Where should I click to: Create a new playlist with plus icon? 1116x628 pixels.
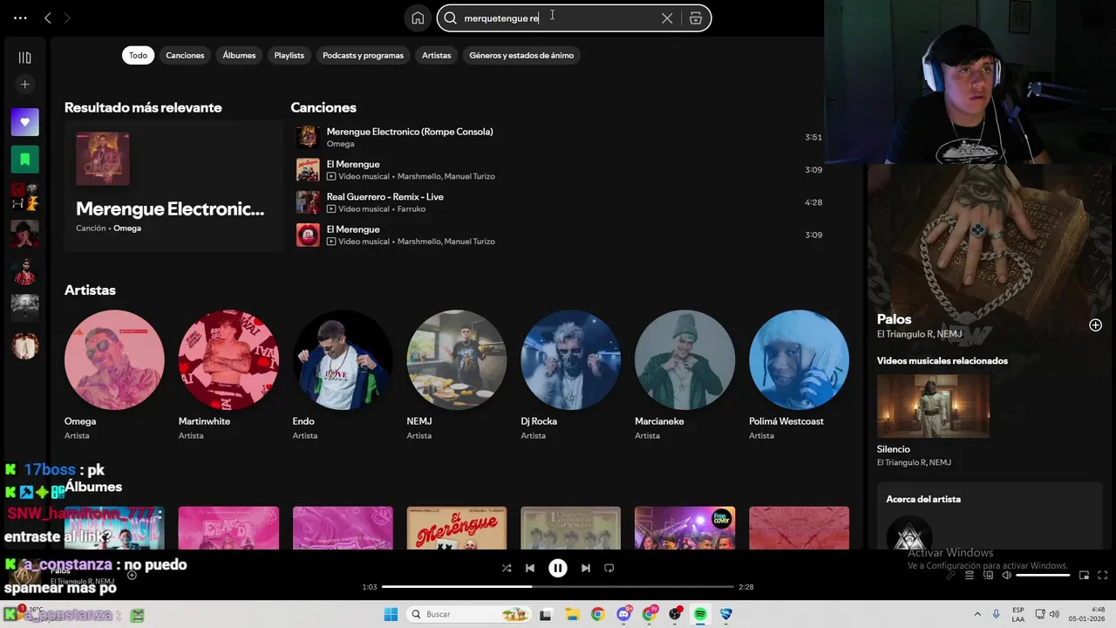point(24,85)
